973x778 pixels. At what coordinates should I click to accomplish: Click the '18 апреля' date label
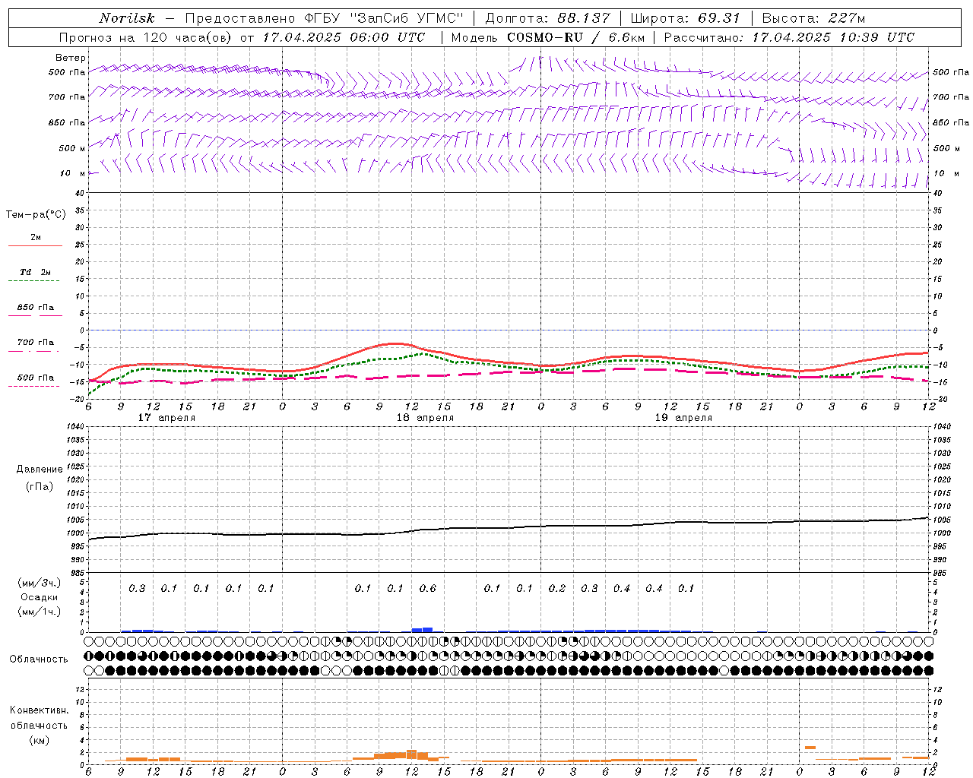point(425,418)
